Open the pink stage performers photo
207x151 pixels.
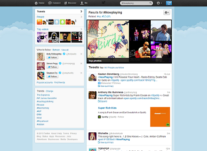[161, 50]
